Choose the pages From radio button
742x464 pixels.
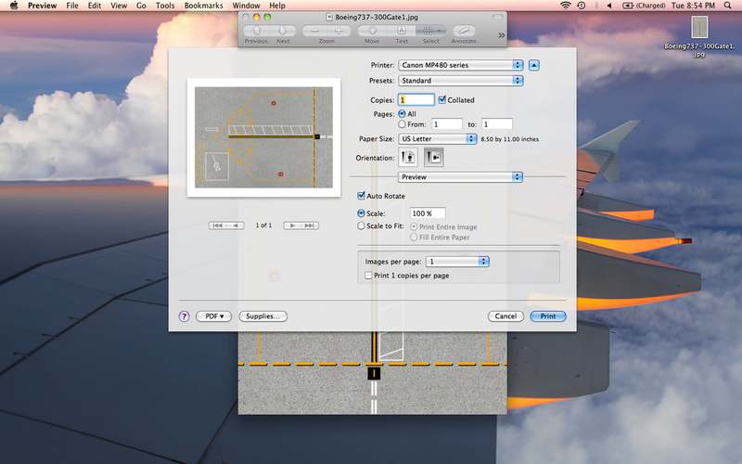click(402, 123)
